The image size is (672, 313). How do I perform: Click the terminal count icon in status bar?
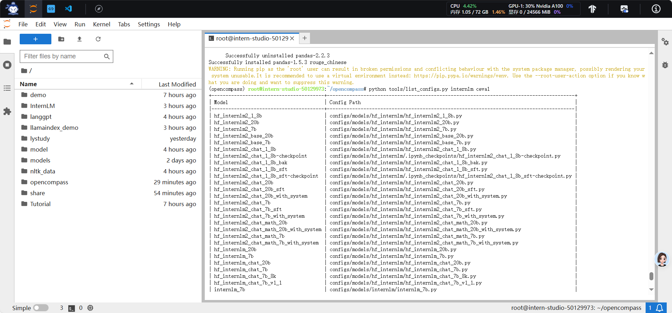click(71, 308)
